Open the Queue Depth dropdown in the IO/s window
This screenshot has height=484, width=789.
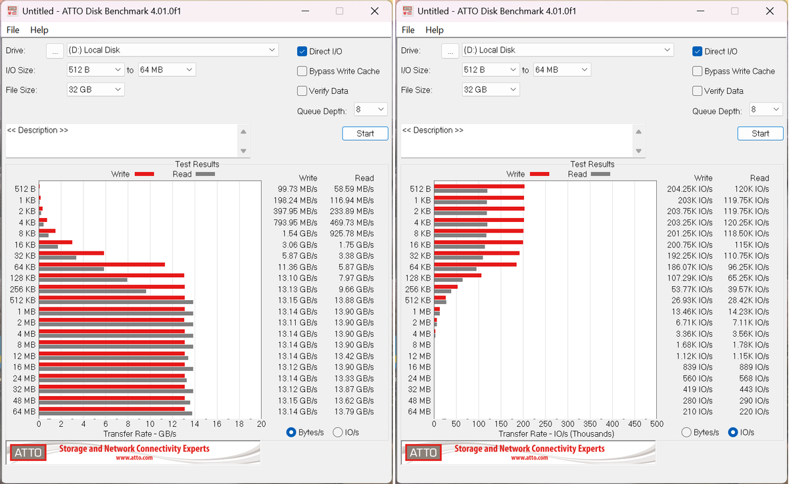coord(765,110)
